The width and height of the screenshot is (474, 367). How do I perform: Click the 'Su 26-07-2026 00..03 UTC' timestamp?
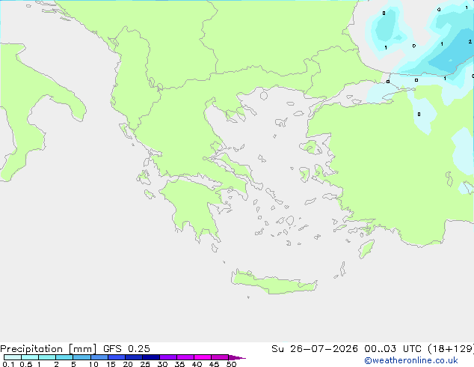tap(346, 349)
